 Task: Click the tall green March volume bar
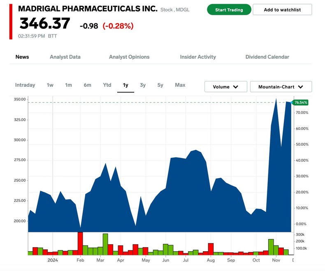(x=105, y=244)
